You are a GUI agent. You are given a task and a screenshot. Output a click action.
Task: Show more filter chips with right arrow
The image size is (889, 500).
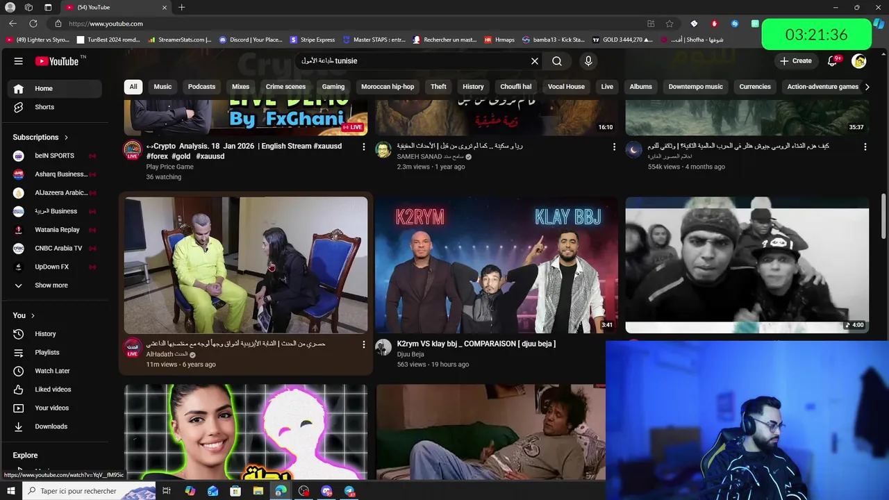point(866,87)
